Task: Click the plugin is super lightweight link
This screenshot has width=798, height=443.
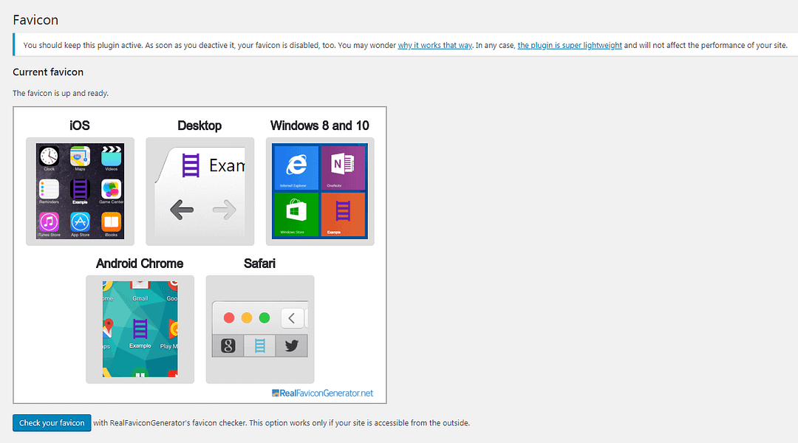Action: pos(570,45)
